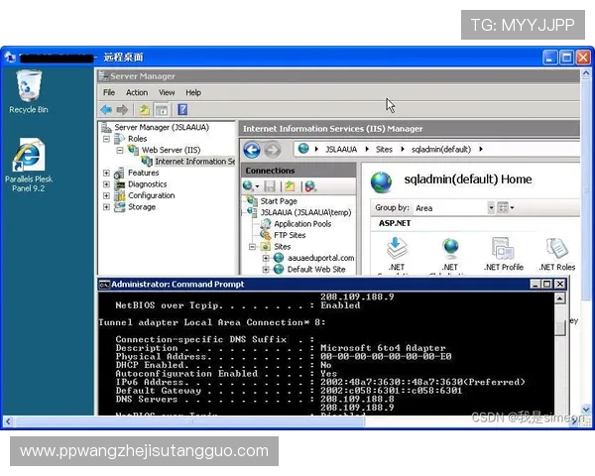The width and height of the screenshot is (595, 476).
Task: Open the create connection dropdown arrow
Action: tap(257, 186)
